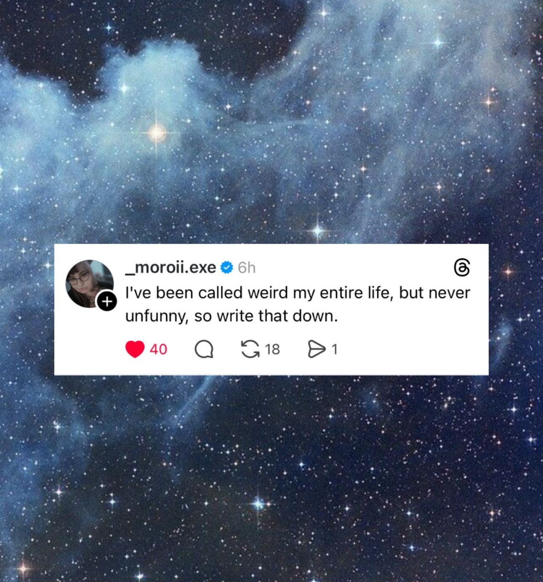543x582 pixels.
Task: Open replies using the comment bubble icon
Action: (x=204, y=349)
